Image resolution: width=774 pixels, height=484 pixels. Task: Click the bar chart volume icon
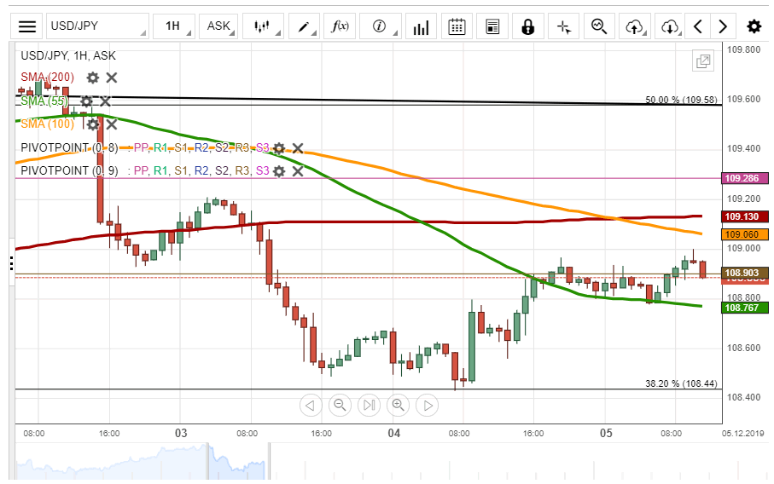coord(421,26)
